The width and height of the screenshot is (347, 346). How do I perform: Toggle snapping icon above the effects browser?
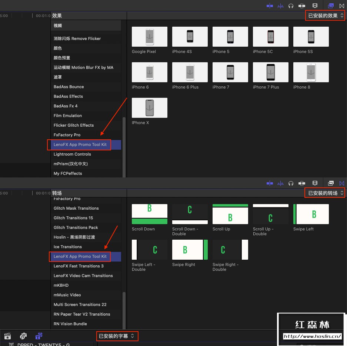tap(301, 6)
